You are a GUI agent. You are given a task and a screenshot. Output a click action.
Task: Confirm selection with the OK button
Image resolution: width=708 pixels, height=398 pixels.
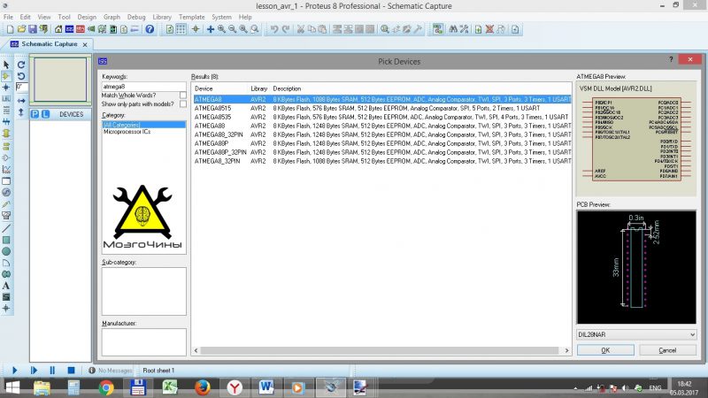[x=605, y=350]
